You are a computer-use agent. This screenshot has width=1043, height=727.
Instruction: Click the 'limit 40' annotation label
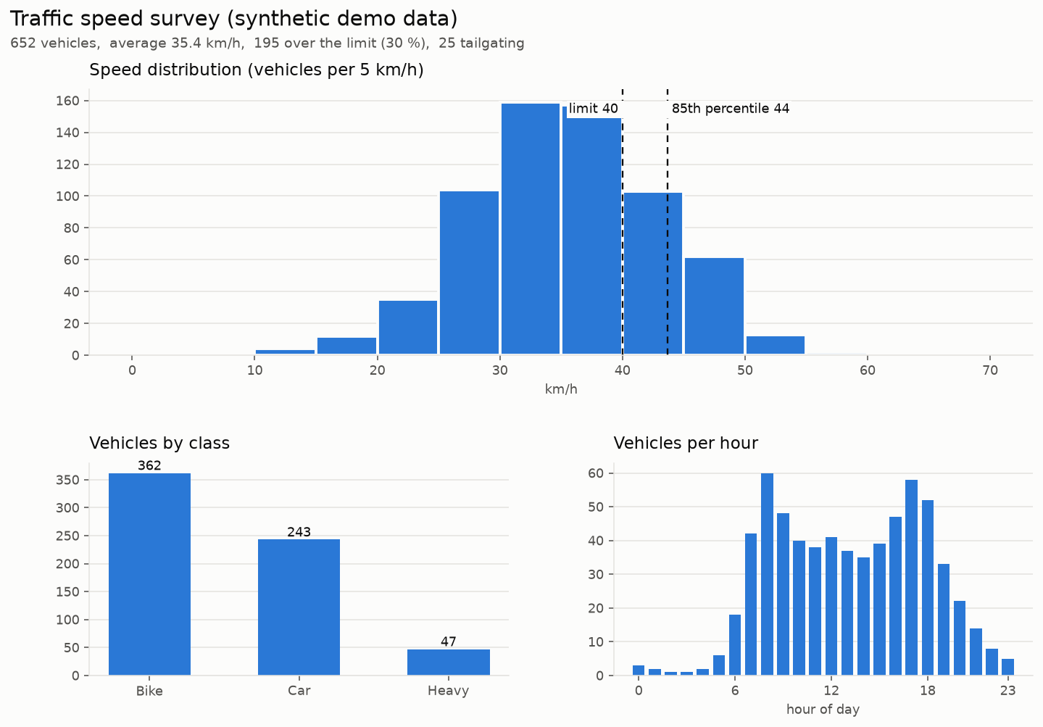pos(593,109)
